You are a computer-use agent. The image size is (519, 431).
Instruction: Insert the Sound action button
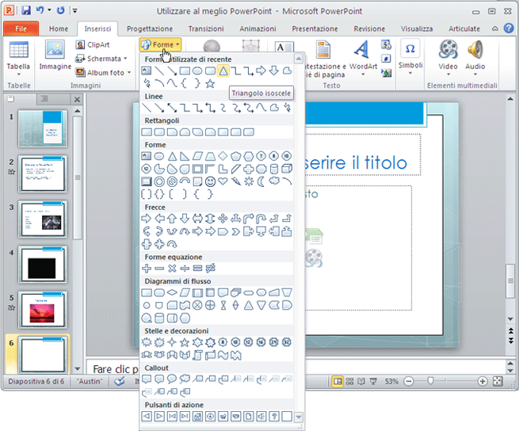point(261,417)
